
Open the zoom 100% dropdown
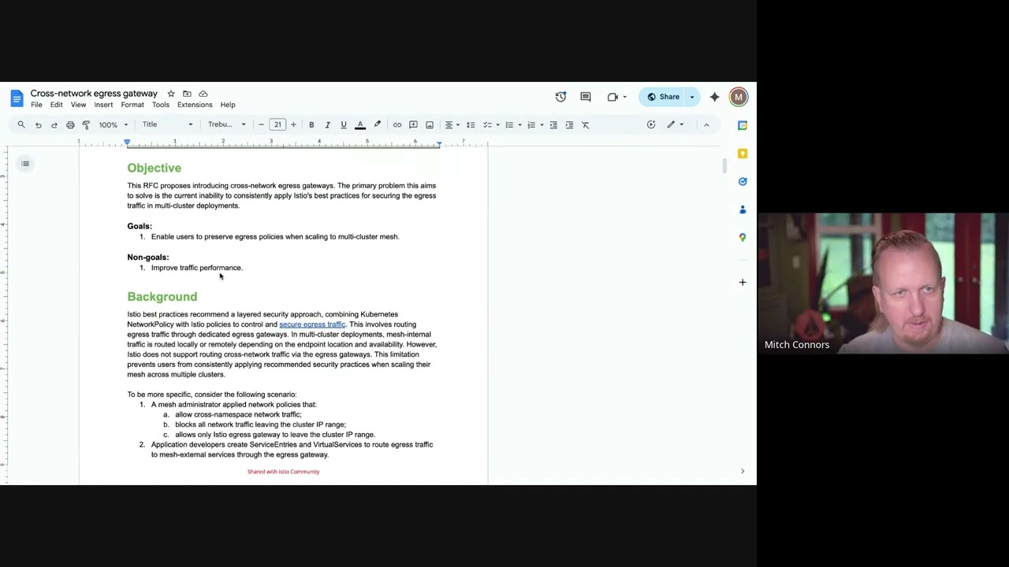(x=113, y=124)
